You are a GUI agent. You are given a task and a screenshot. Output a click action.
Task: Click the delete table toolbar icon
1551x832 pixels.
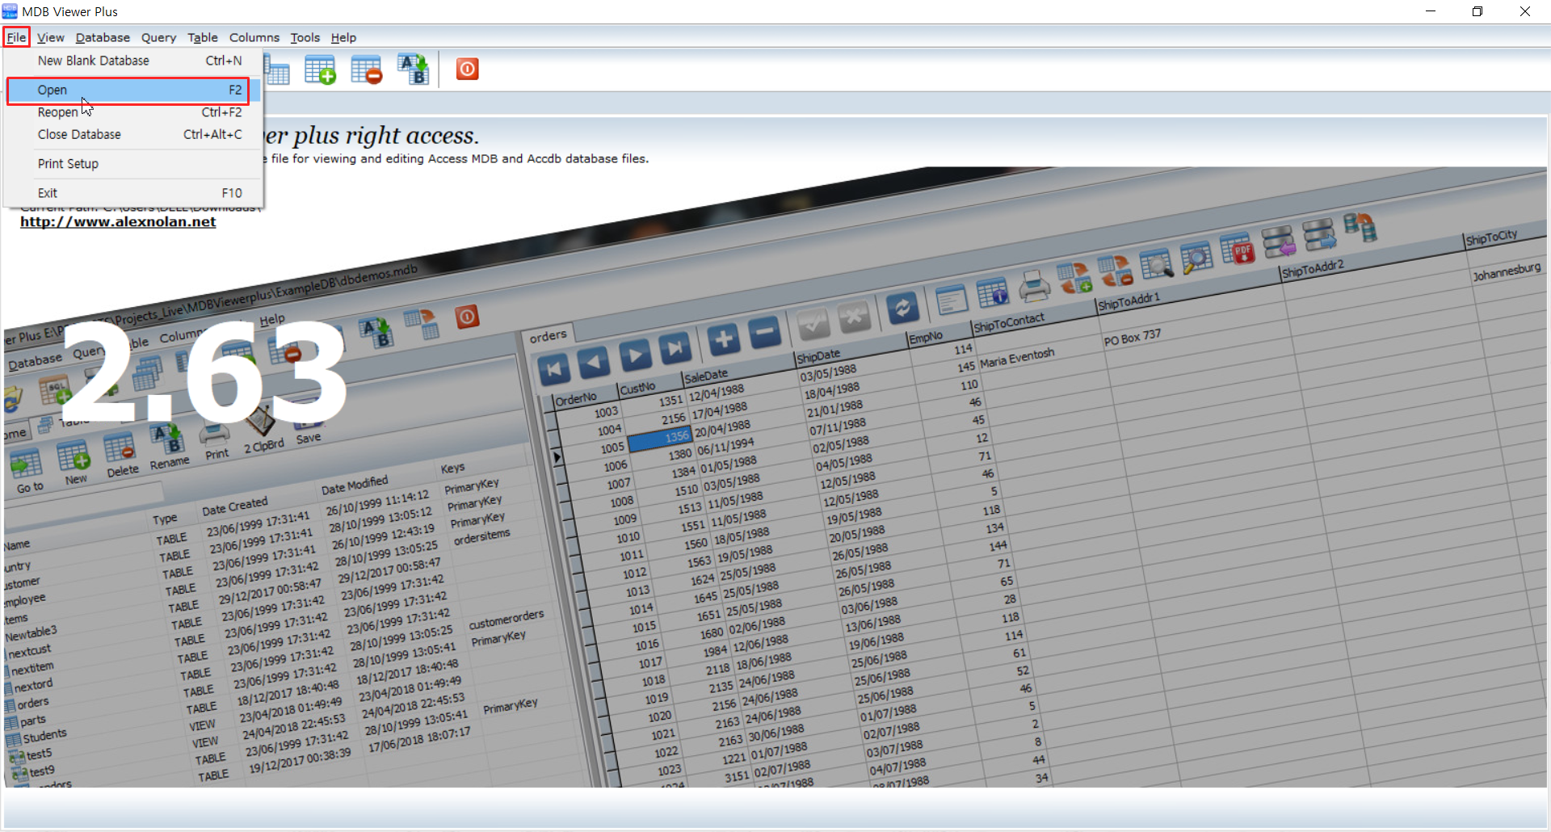tap(367, 70)
